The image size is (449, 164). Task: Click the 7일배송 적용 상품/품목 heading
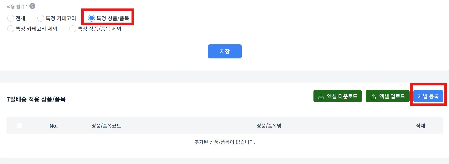tap(36, 99)
